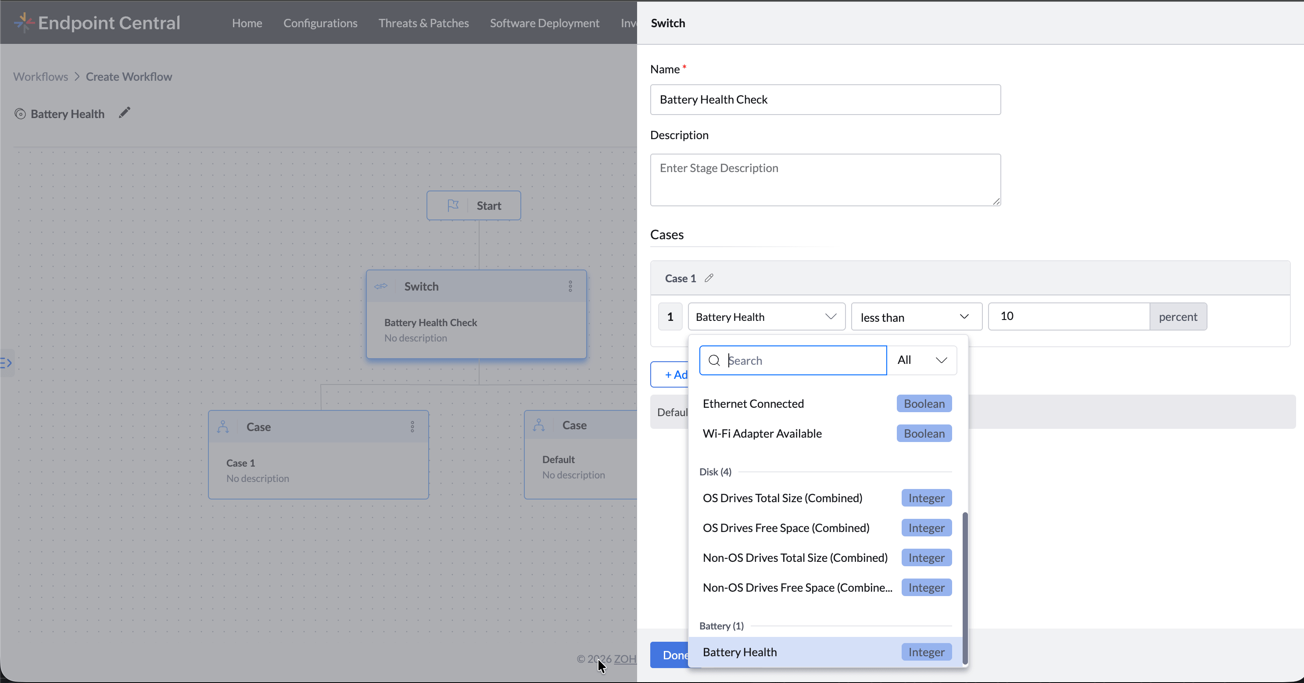Click the Endpoint Central logo icon
Image resolution: width=1304 pixels, height=683 pixels.
(24, 23)
